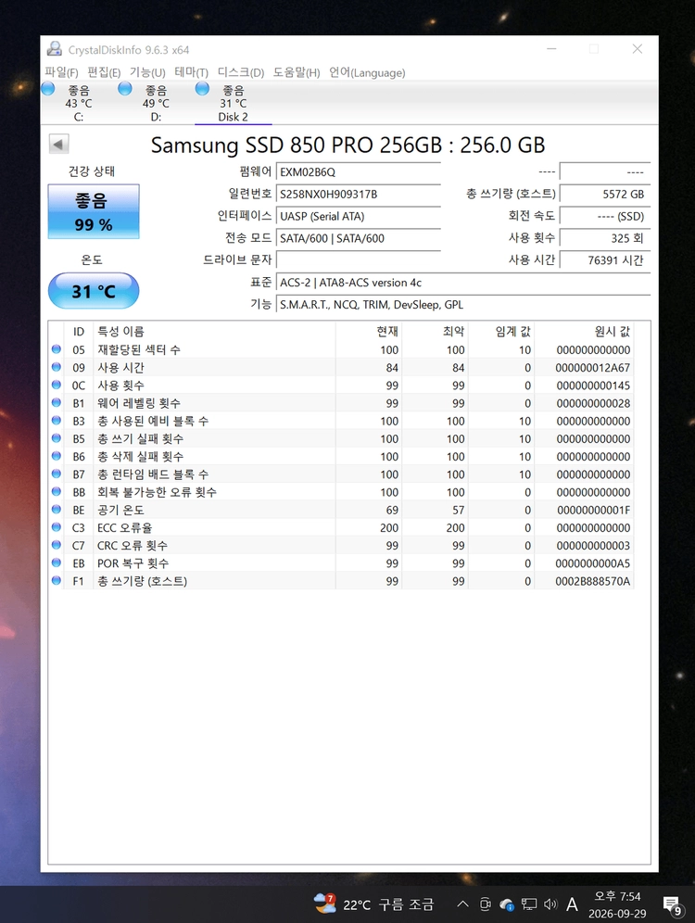Click status dot for attribute B5

57,438
